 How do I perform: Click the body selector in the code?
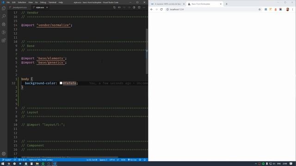(25, 79)
